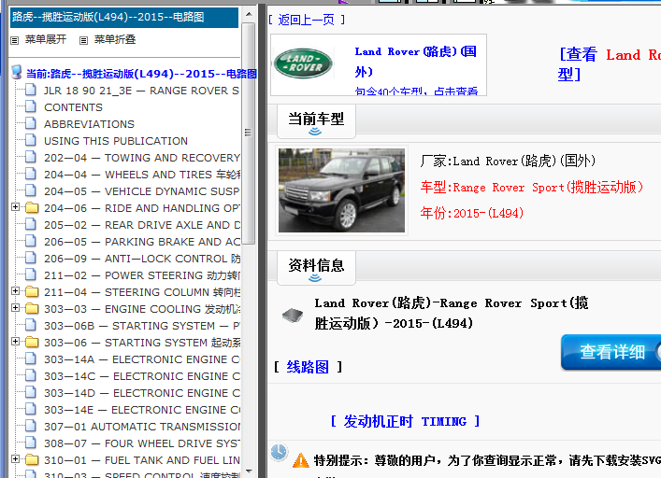
Task: Click the 查看详细 blue button
Action: 611,352
